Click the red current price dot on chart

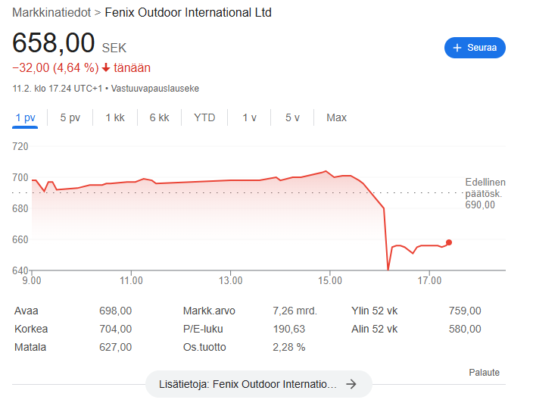(x=449, y=242)
